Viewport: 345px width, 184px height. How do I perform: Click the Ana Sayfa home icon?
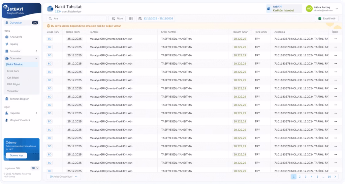click(x=7, y=37)
